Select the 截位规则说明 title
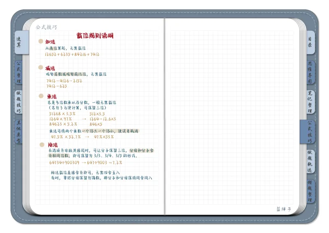Viewport: 329px width, 233px height. pyautogui.click(x=95, y=35)
